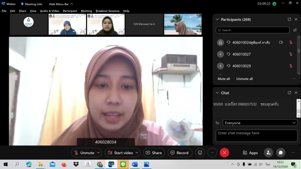
Task: Click the chat message input field
Action: click(x=256, y=136)
